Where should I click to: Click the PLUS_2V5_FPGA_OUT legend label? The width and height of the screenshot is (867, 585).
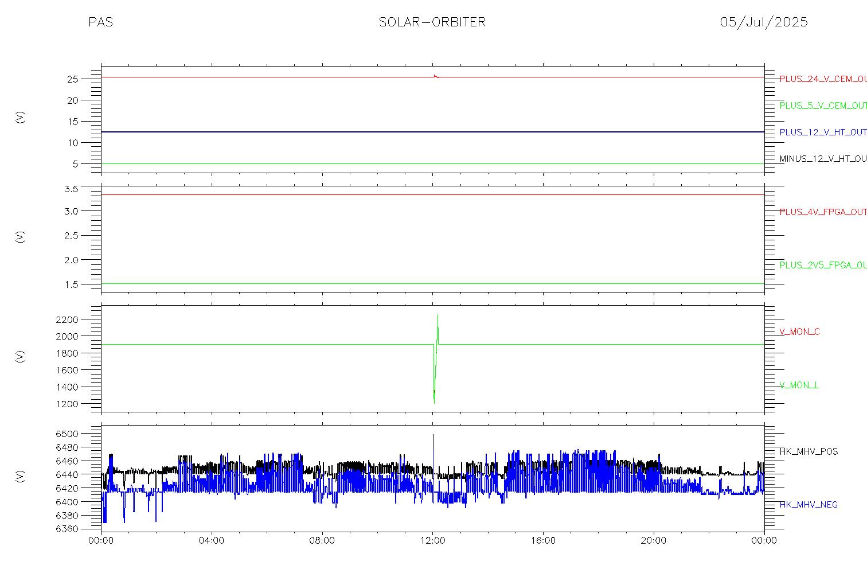pyautogui.click(x=823, y=265)
